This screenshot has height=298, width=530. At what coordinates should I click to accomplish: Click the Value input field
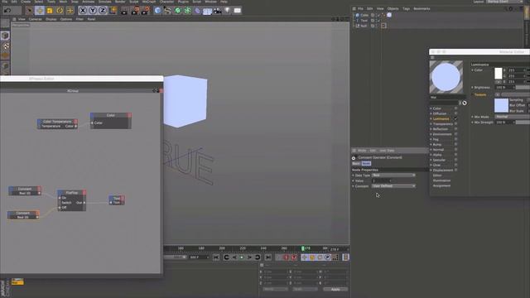(381, 180)
